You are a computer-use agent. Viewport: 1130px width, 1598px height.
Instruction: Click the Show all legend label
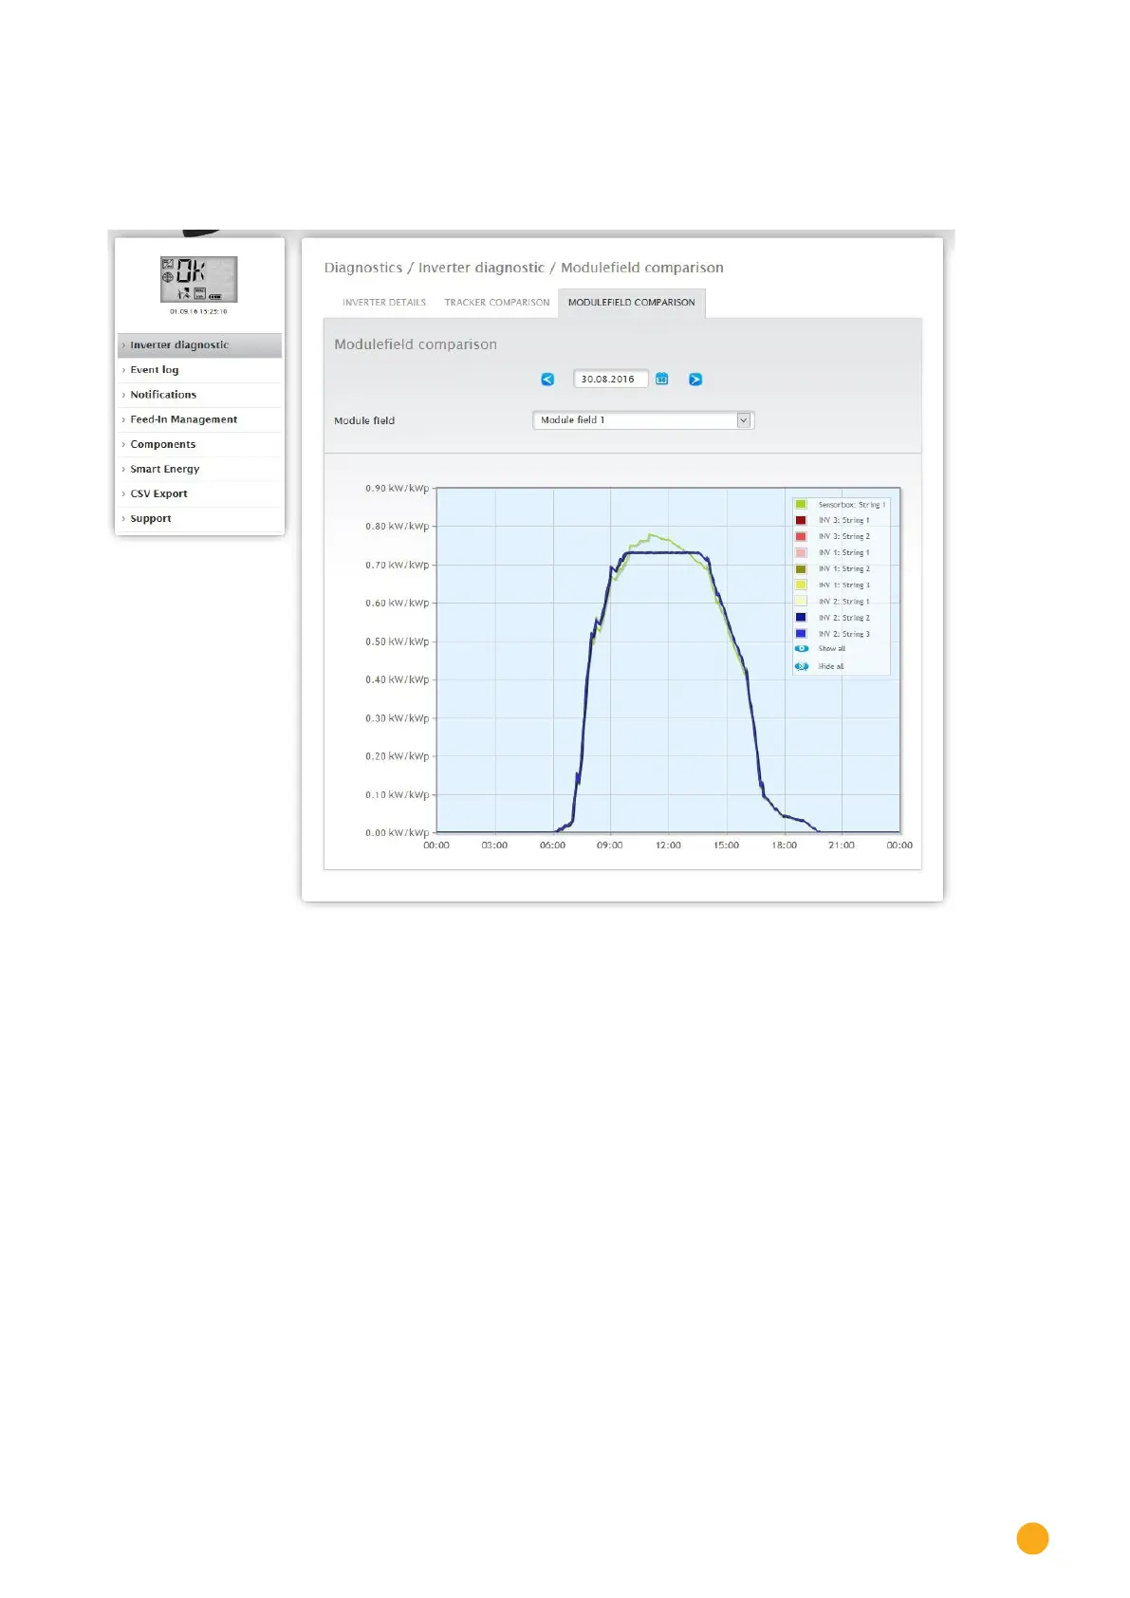[x=832, y=649]
